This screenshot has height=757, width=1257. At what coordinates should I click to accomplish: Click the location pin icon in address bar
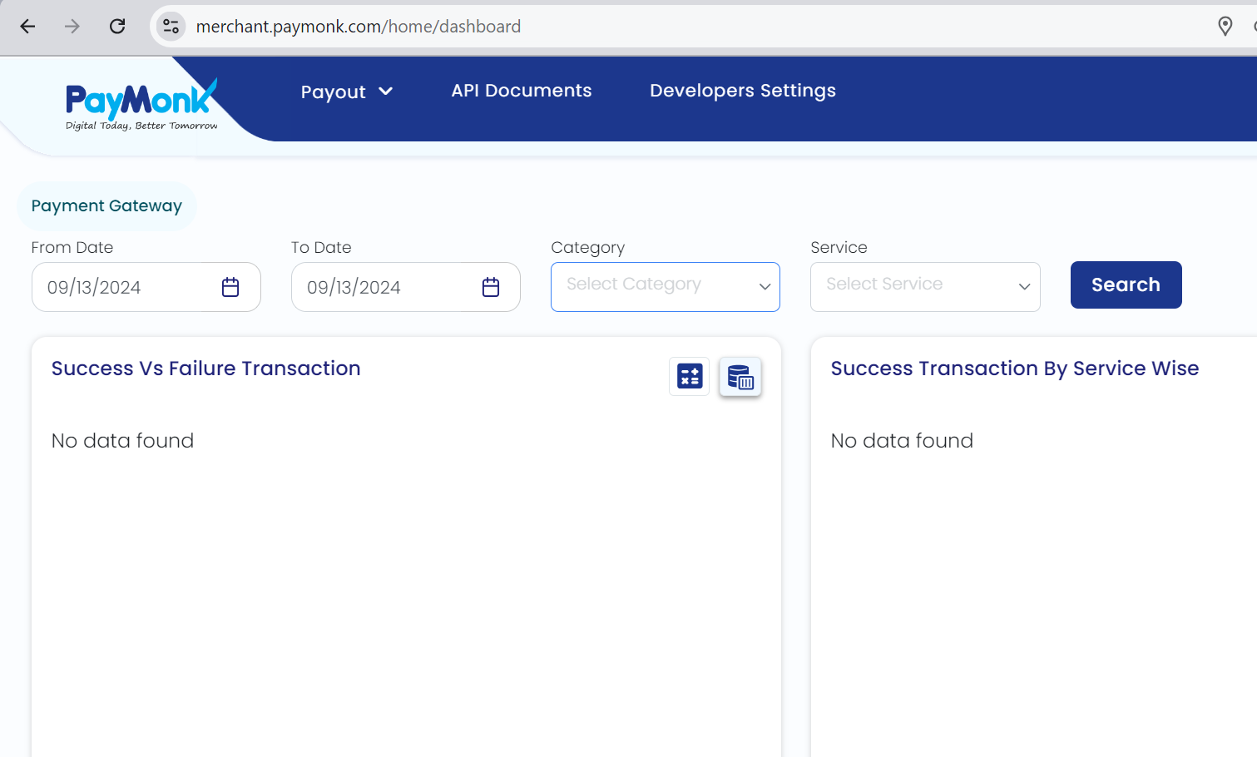[1225, 27]
